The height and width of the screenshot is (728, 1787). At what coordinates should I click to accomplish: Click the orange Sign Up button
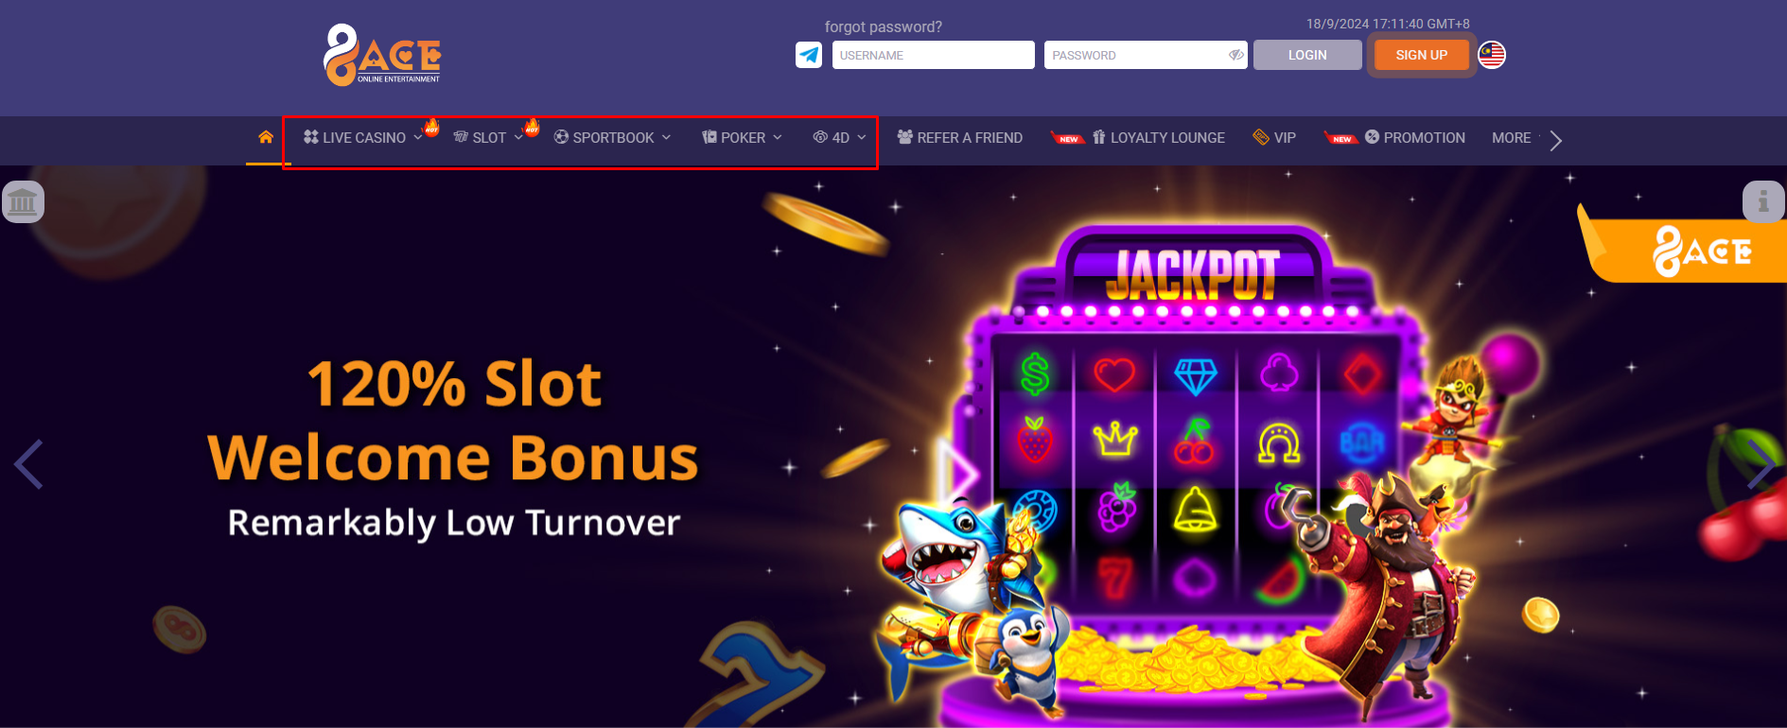click(1421, 55)
